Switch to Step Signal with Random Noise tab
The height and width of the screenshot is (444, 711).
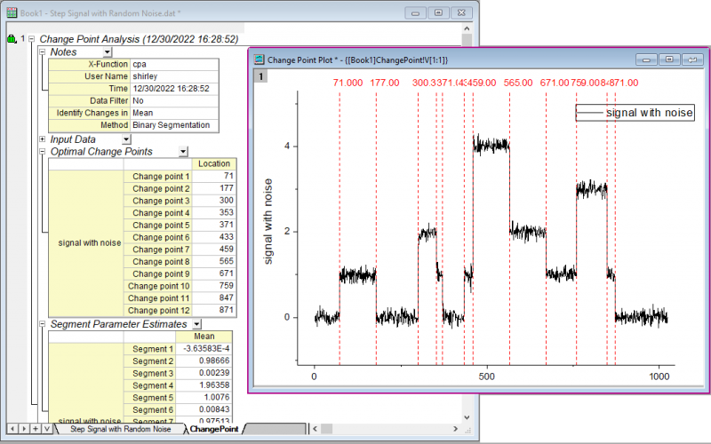pyautogui.click(x=120, y=429)
